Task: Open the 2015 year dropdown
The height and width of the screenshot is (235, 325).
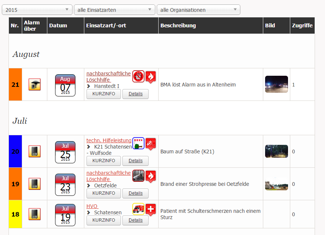Action: tap(37, 10)
